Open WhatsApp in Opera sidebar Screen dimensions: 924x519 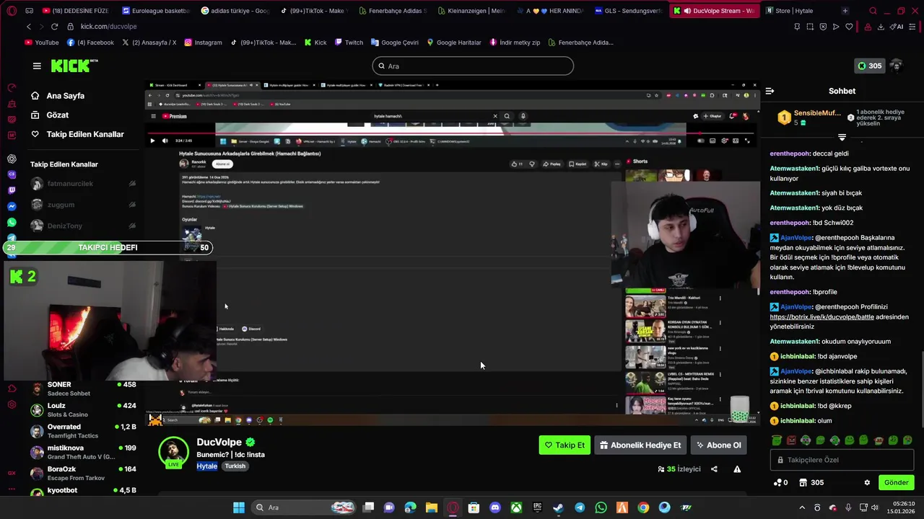[x=12, y=222]
